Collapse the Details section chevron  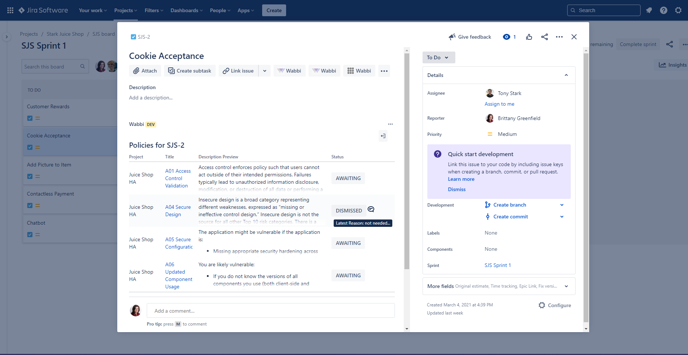[x=566, y=75]
